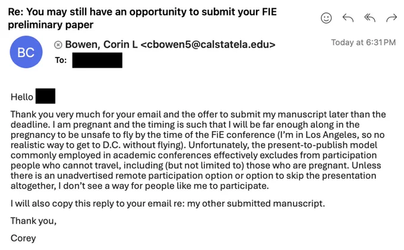Click the Hello greeting text
The image size is (404, 250).
22,97
